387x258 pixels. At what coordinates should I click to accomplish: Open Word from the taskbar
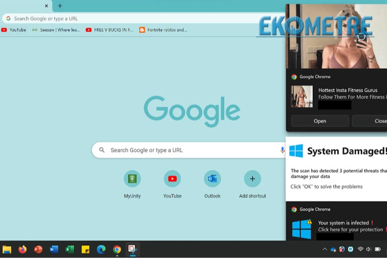pos(54,249)
